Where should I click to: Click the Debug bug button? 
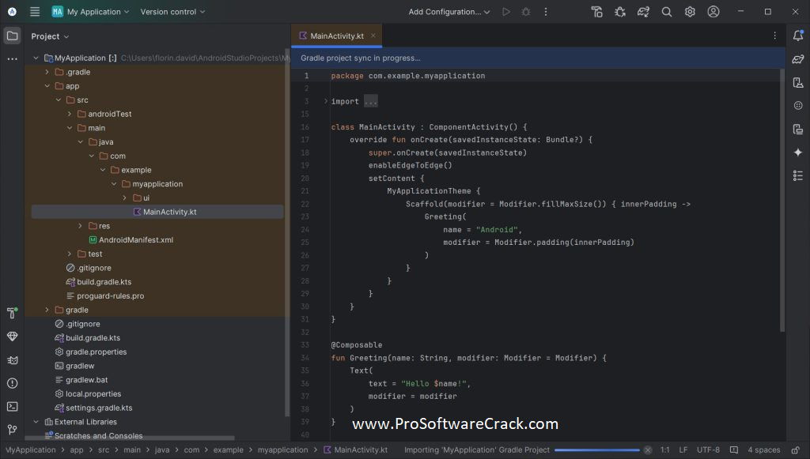[526, 11]
